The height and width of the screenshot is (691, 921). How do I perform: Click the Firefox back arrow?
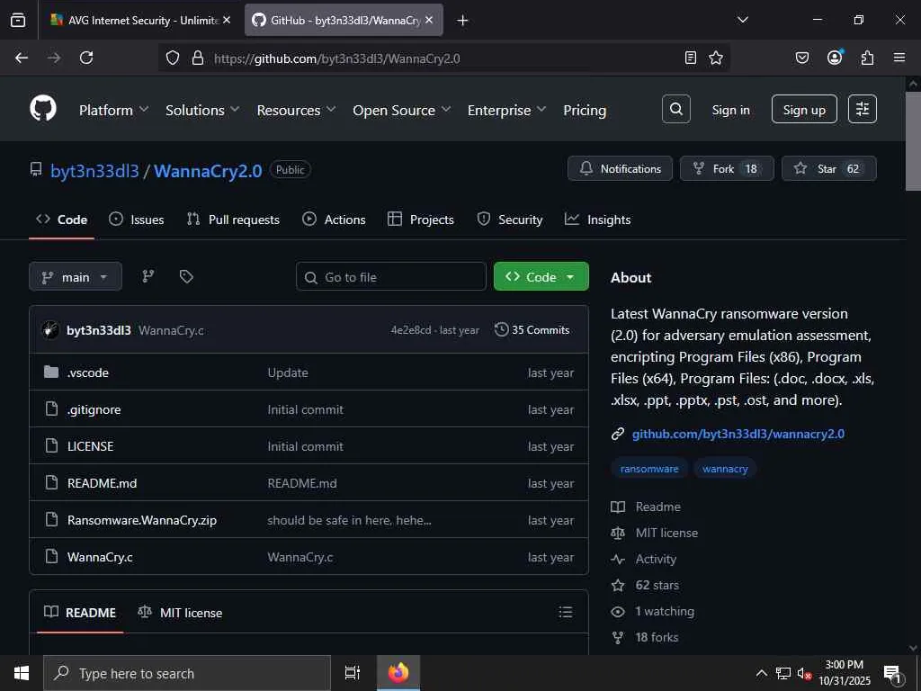22,58
